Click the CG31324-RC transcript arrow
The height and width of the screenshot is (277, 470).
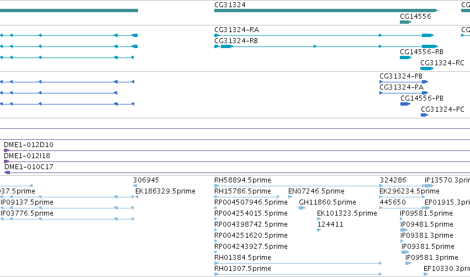click(x=427, y=69)
